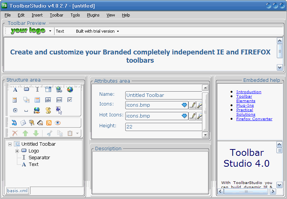Select the Logo node in the tree
287x199 pixels.
pos(34,151)
